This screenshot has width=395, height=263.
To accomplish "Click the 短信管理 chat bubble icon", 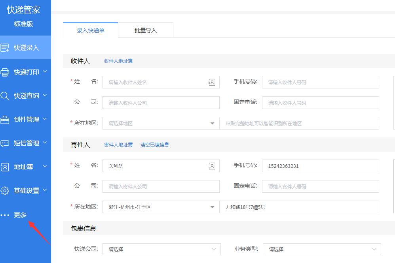I will pos(5,143).
